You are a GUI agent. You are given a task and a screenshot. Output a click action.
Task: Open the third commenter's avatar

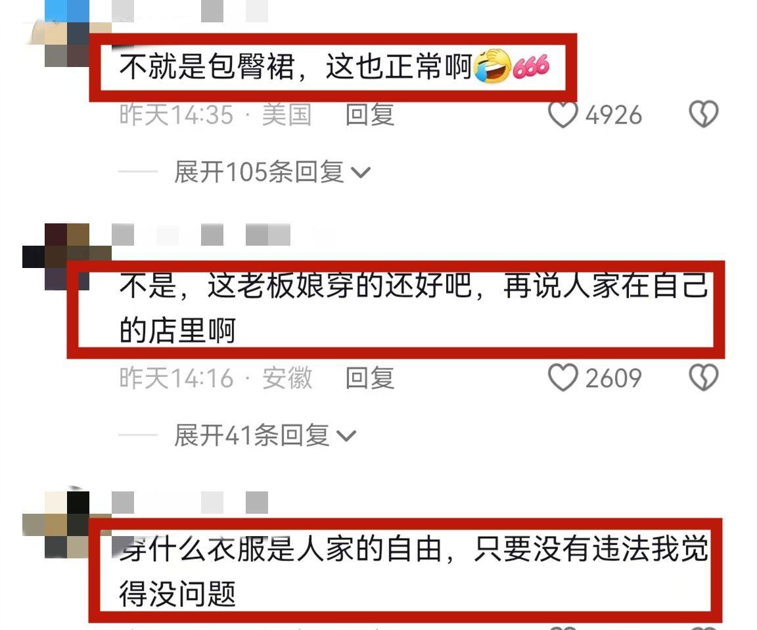[x=67, y=525]
